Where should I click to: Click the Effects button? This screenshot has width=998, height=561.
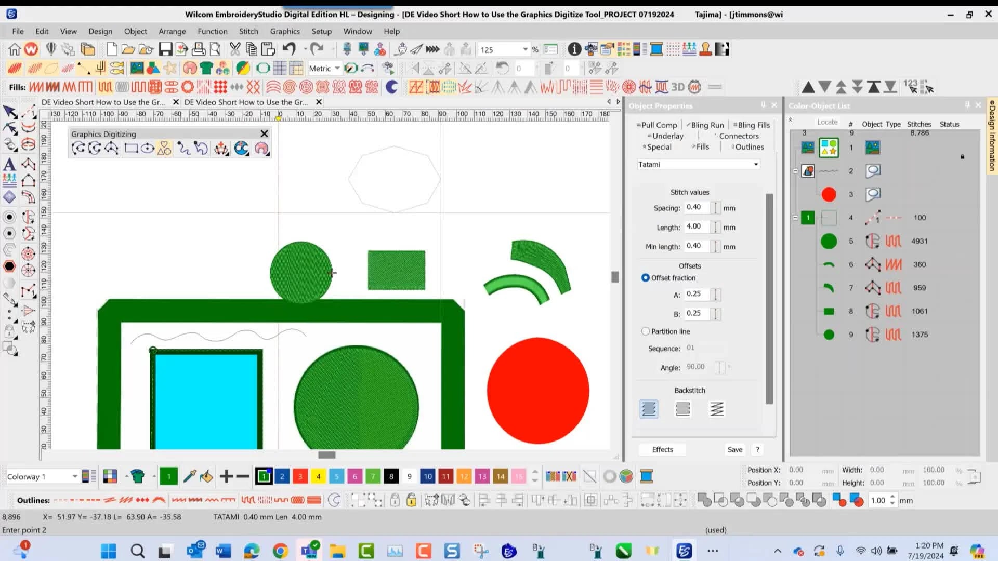(662, 450)
